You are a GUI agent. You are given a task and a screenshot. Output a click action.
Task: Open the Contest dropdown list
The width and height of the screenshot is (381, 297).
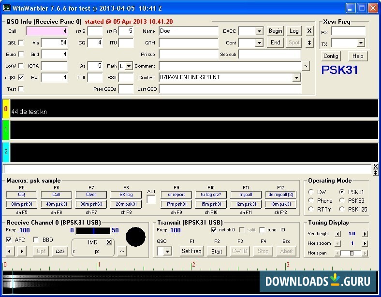pyautogui.click(x=296, y=77)
